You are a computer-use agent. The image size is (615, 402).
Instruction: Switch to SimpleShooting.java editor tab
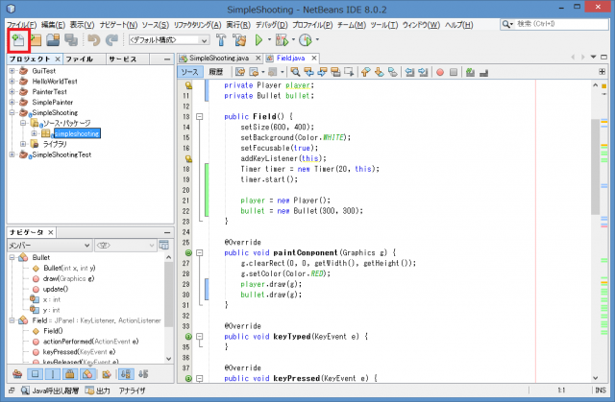[219, 59]
